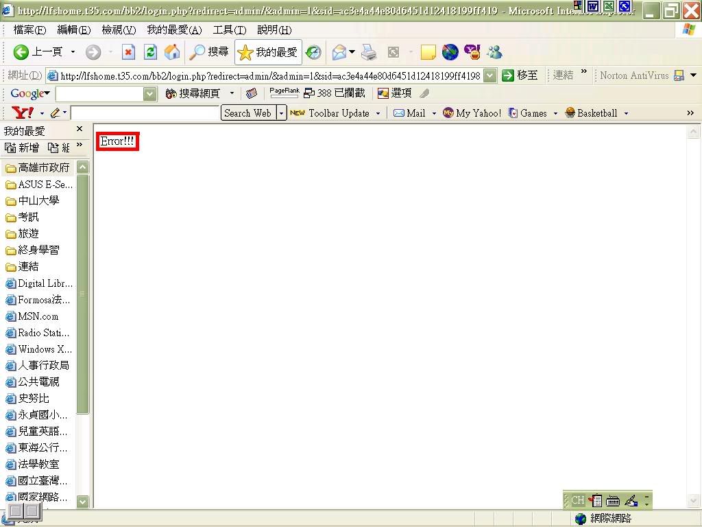Open the 檢視(V) menu
This screenshot has height=527, width=702.
point(118,30)
